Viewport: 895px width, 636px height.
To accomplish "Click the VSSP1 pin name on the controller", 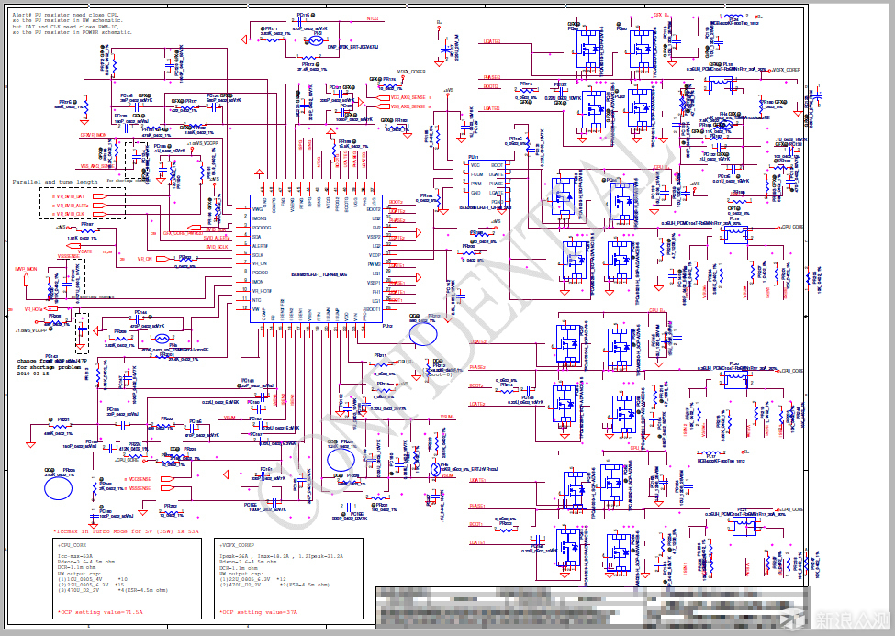I will click(374, 283).
